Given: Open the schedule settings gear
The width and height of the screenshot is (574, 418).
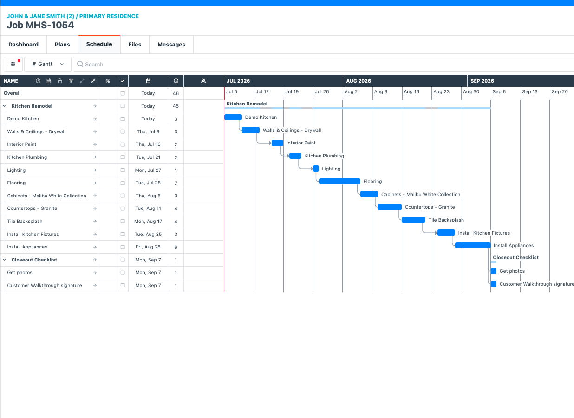Looking at the screenshot, I should pyautogui.click(x=13, y=64).
